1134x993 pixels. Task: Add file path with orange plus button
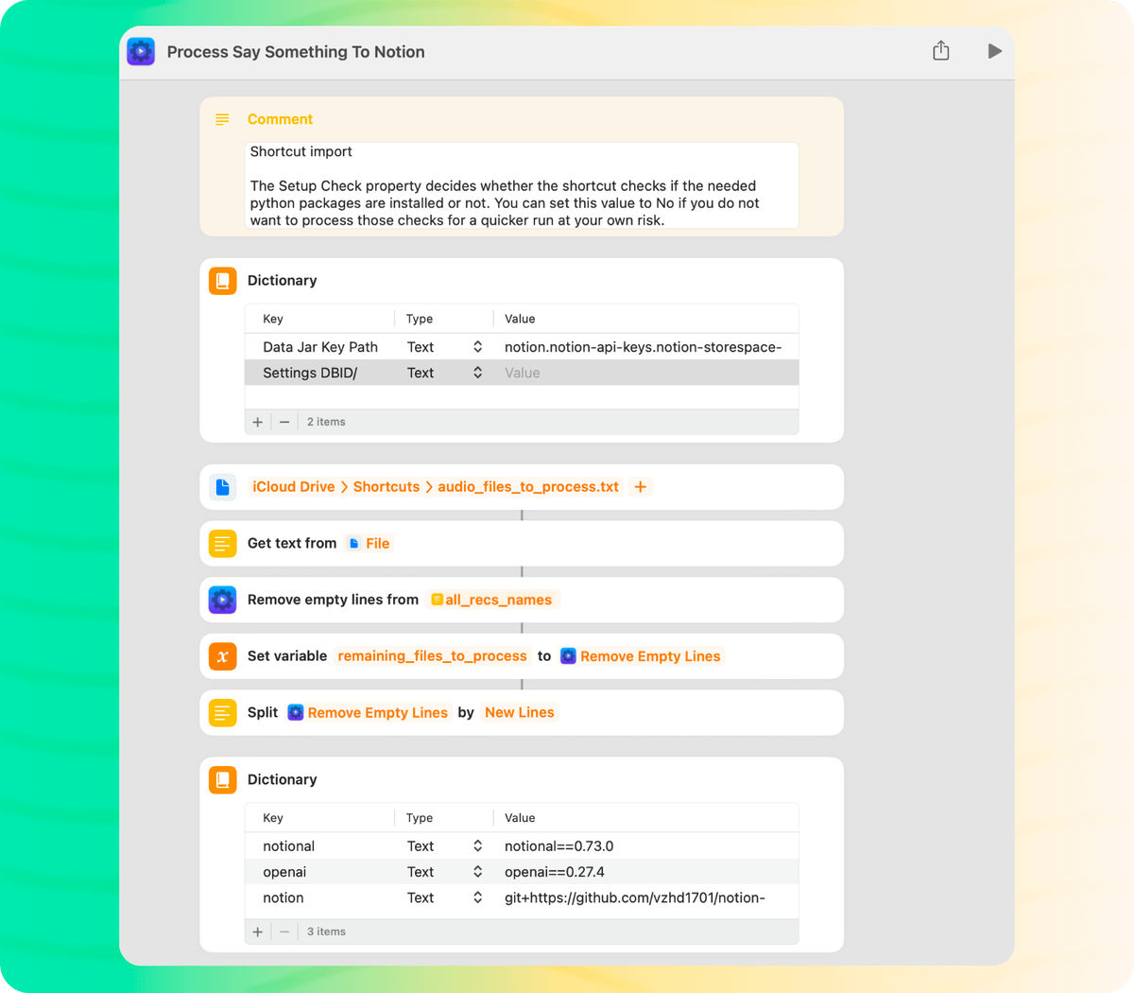(640, 487)
